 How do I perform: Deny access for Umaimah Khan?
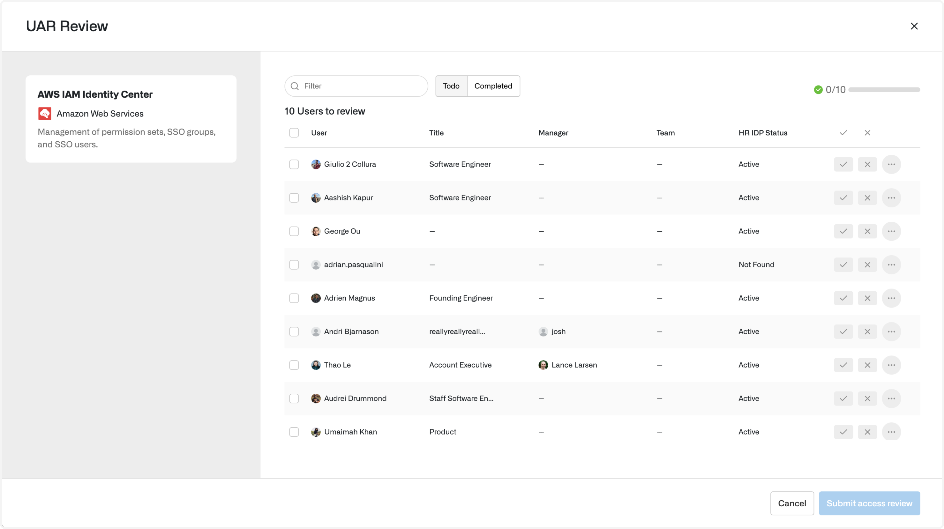[x=867, y=432]
